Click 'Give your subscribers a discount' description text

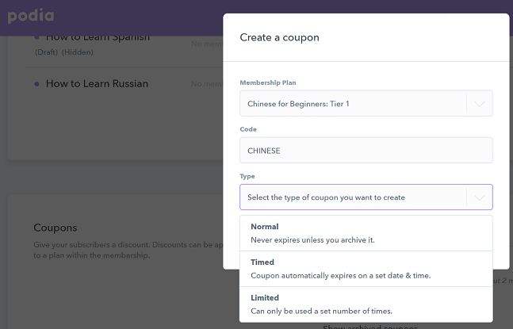click(x=128, y=250)
